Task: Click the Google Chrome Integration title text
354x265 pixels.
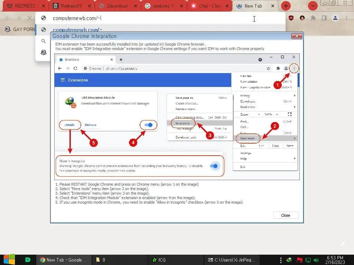Action: coord(84,36)
